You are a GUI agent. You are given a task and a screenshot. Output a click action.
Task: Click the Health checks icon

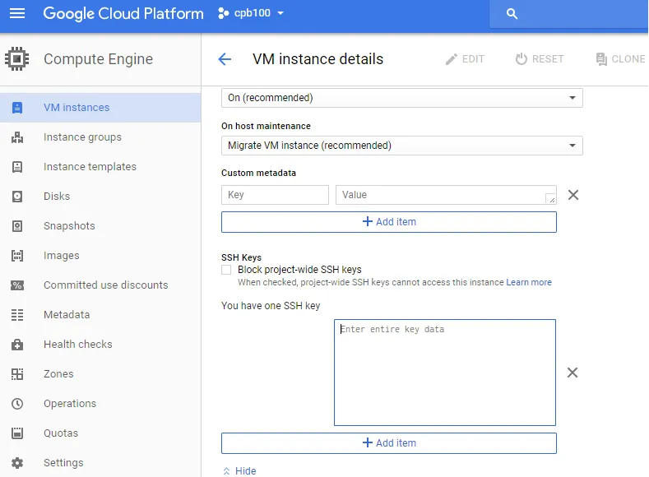point(17,345)
